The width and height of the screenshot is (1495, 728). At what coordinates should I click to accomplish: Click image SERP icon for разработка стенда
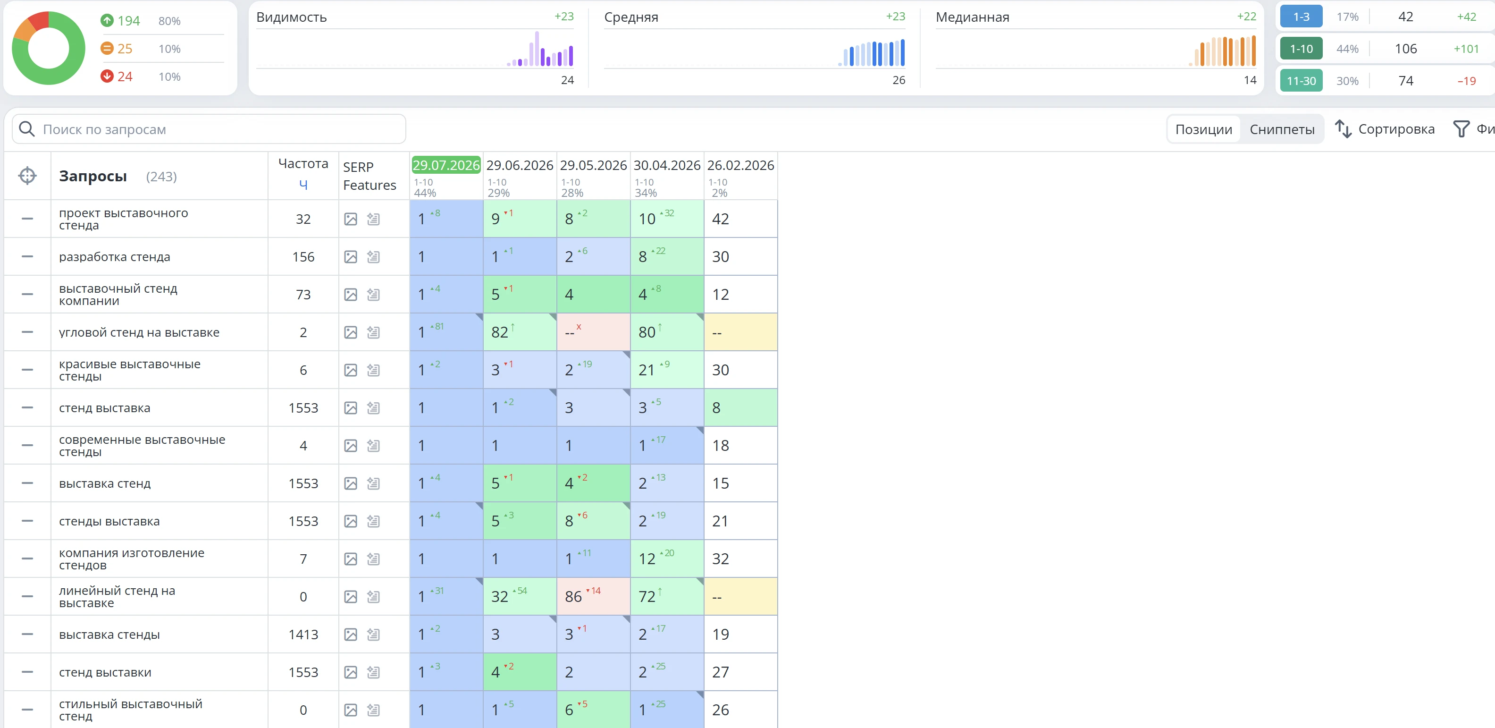351,257
